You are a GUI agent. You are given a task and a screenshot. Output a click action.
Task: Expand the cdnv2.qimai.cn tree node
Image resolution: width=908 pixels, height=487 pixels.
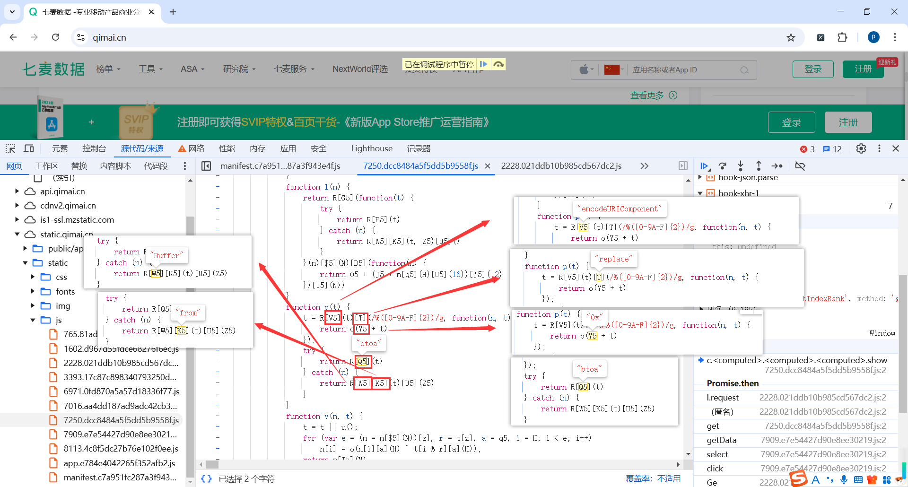pyautogui.click(x=17, y=206)
